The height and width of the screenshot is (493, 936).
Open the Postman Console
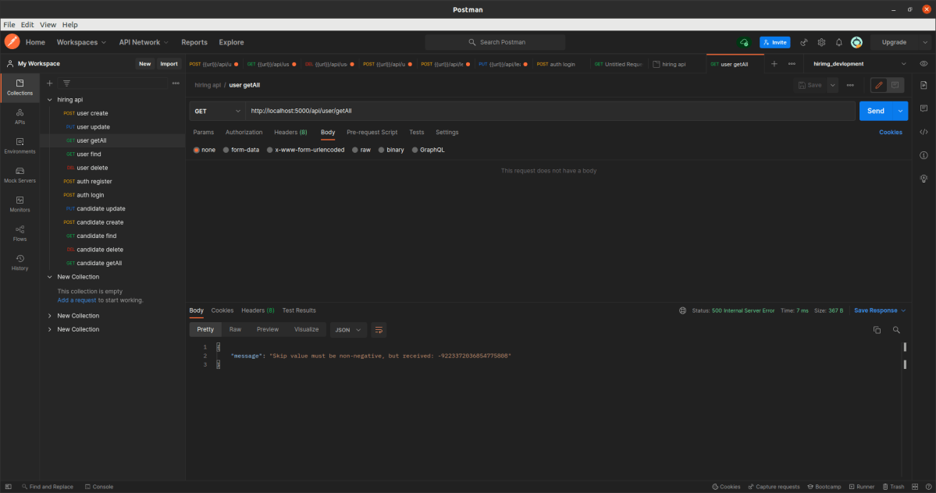98,486
